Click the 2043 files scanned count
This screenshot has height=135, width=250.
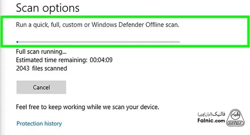coord(23,68)
